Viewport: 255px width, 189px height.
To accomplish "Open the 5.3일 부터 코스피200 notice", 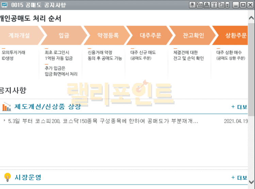I will (103, 121).
